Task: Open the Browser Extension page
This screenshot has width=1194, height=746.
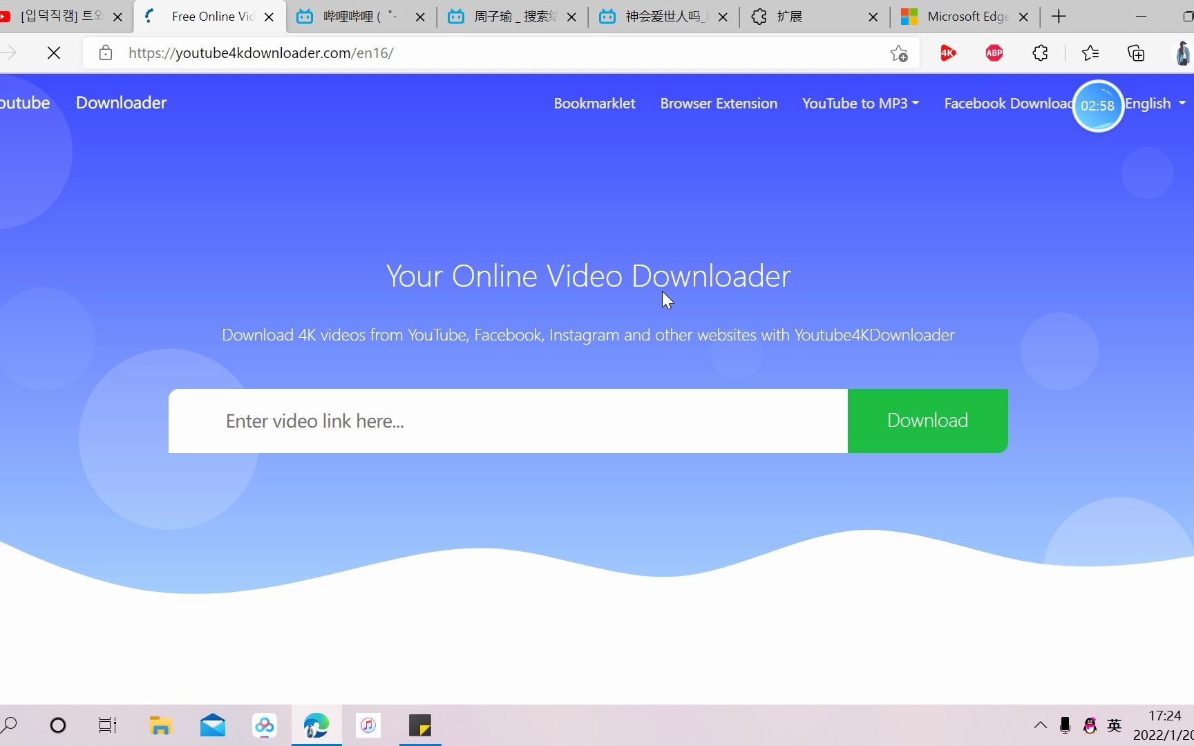Action: [x=719, y=104]
